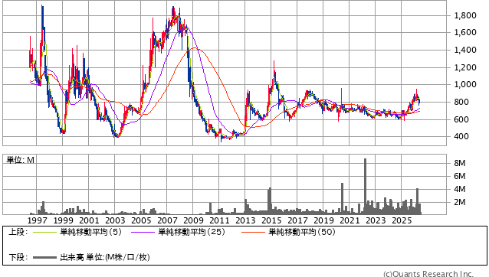The width and height of the screenshot is (489, 277).
Task: Click the 2009 year axis label
Action: point(193,220)
